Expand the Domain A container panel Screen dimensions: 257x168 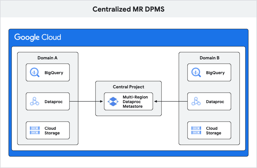point(47,98)
